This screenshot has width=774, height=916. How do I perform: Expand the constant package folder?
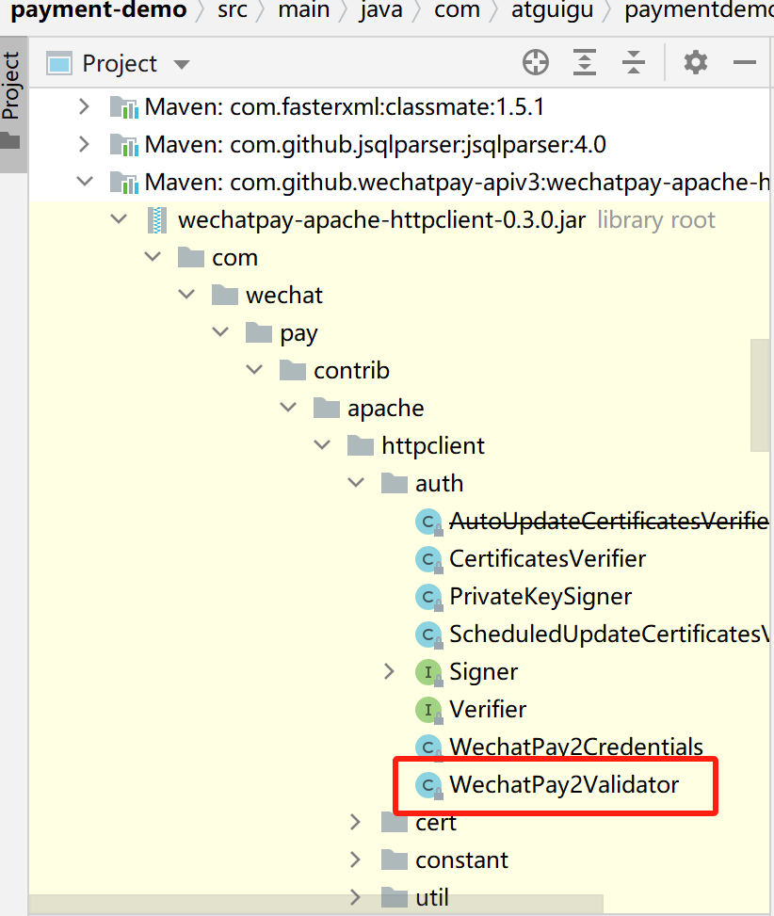tap(355, 860)
